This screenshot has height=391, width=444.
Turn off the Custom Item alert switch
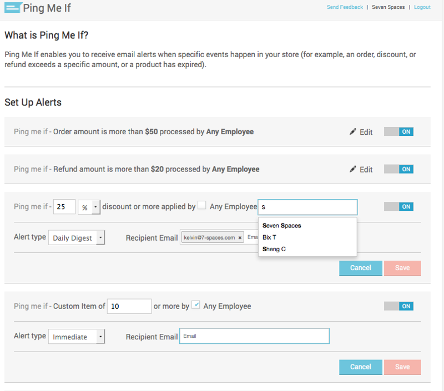click(x=398, y=306)
